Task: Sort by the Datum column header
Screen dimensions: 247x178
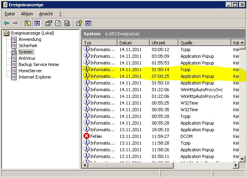Action: [x=133, y=43]
